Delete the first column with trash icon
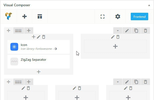The width and height of the screenshot is (154, 100). click(44, 37)
